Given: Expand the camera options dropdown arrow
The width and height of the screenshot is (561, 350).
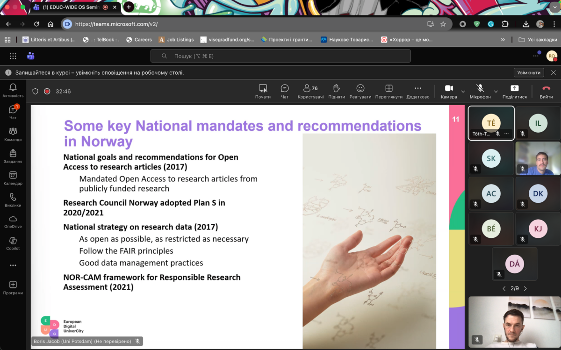Looking at the screenshot, I should pos(463,91).
